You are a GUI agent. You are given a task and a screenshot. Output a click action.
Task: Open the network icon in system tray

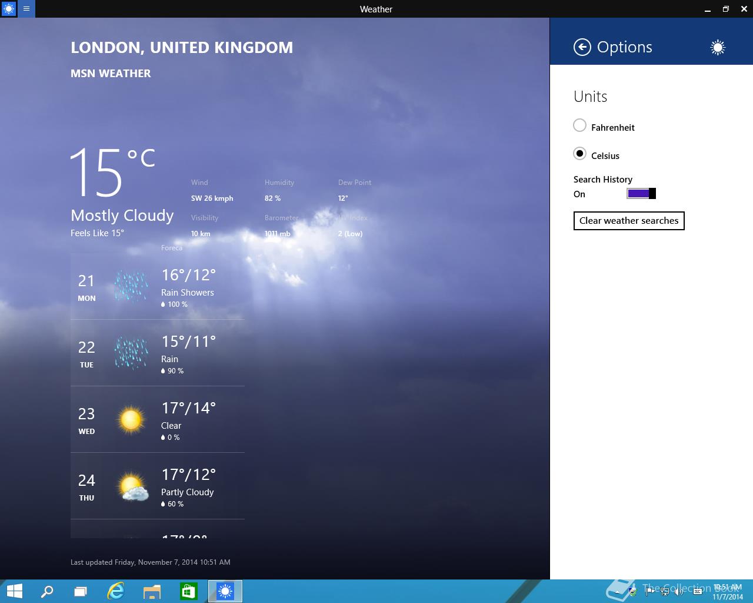point(664,591)
